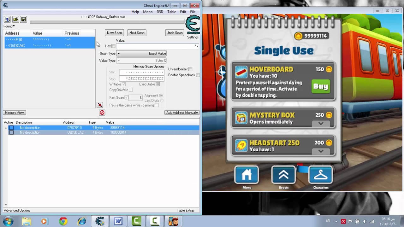Viewport: 404px width, 227px height.
Task: Open the Table menu
Action: (x=172, y=12)
